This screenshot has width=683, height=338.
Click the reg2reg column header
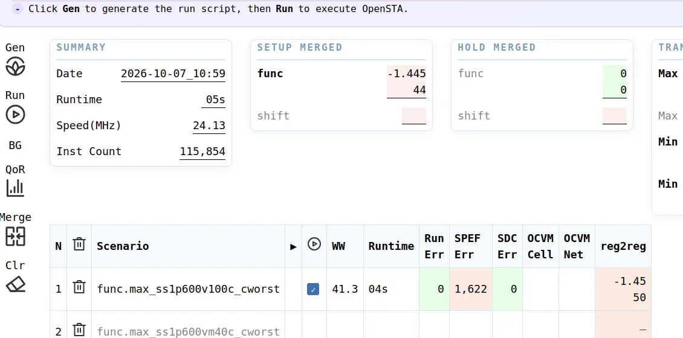[623, 247]
